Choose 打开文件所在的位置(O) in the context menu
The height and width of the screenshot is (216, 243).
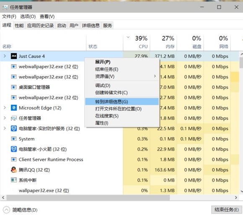pos(122,109)
